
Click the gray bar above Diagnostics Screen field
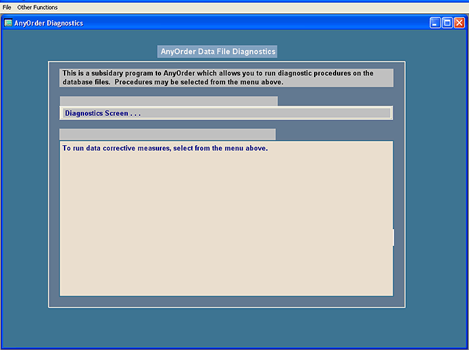pyautogui.click(x=168, y=101)
